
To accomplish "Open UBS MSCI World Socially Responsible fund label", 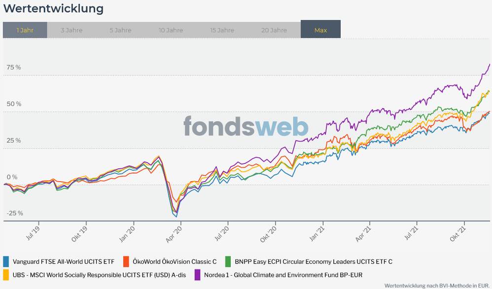I will tap(99, 274).
